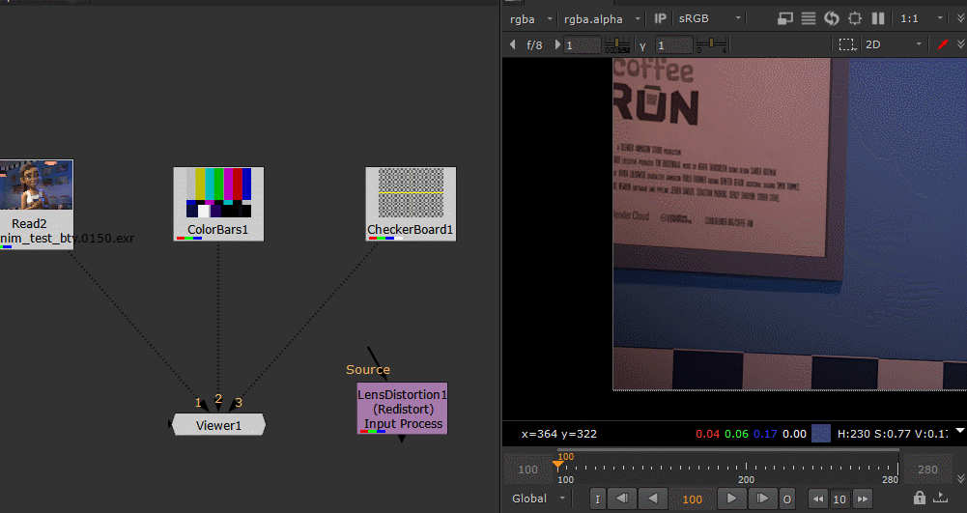Expand timeline options double chevron
The height and width of the screenshot is (513, 967).
960,478
